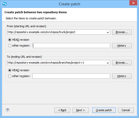Select HEAD revision in the To section
The image size is (139, 118).
coord(10,70)
